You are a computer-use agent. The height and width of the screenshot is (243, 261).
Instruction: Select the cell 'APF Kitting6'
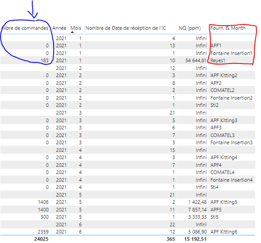click(224, 232)
